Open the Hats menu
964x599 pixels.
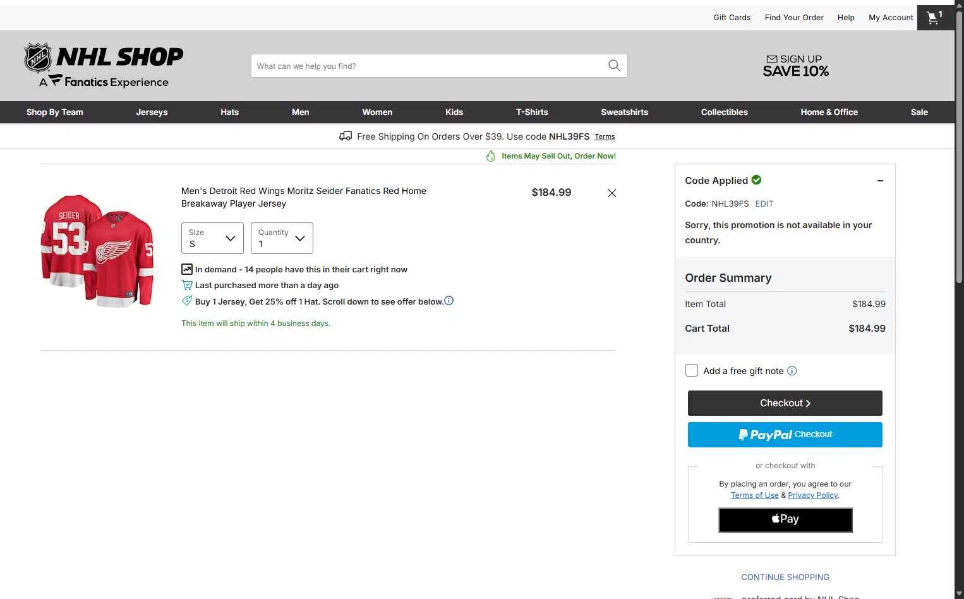tap(229, 112)
